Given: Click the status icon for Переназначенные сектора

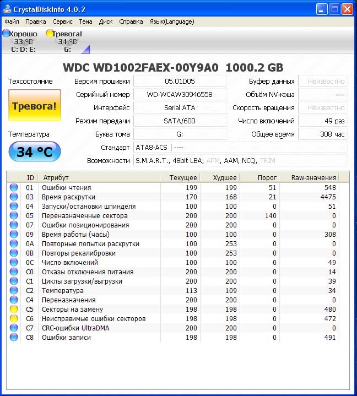Looking at the screenshot, I should pos(14,215).
